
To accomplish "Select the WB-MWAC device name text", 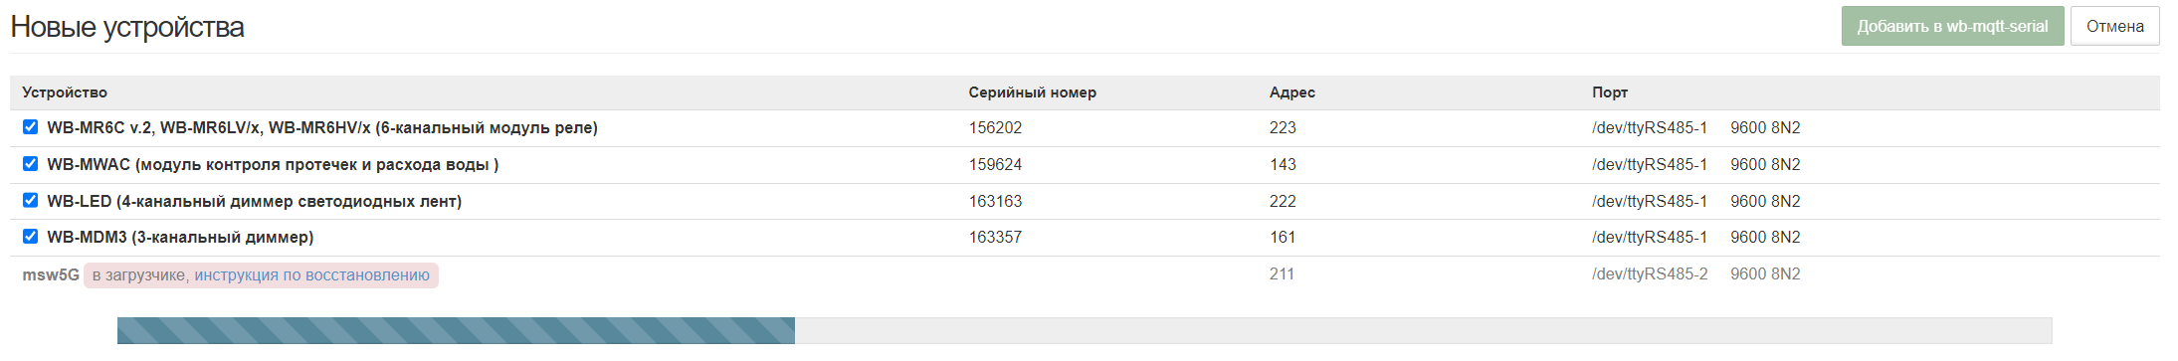I will pyautogui.click(x=273, y=164).
